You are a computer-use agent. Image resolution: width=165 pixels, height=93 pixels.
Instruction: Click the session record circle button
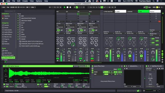pos(84,7)
